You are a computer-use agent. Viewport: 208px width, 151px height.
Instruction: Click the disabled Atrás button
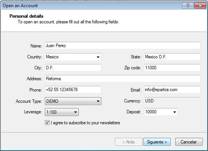[x=128, y=142]
